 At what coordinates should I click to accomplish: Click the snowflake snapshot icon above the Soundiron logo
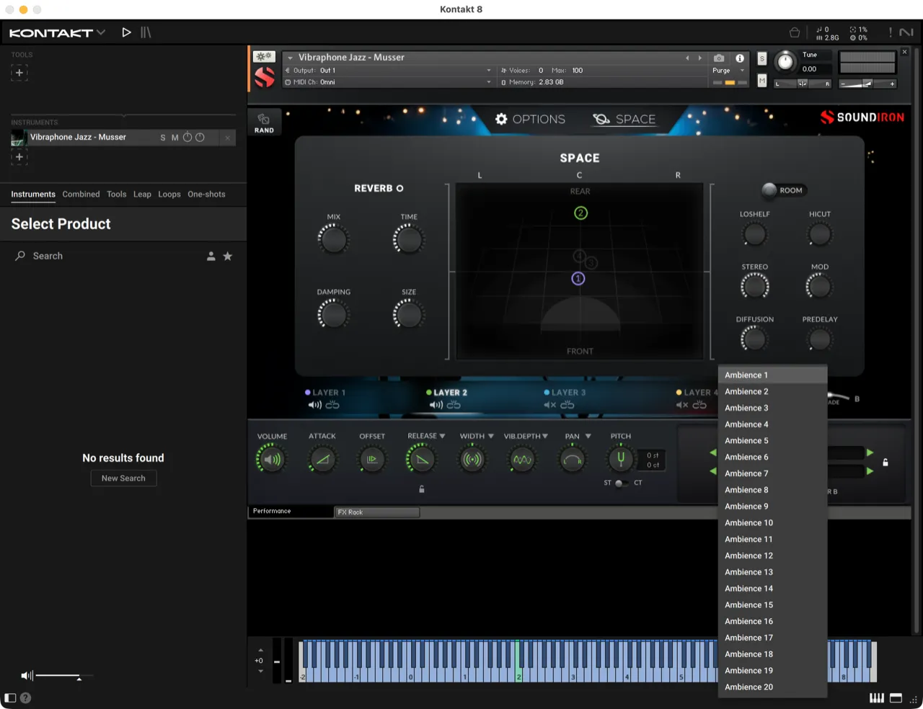pyautogui.click(x=263, y=56)
